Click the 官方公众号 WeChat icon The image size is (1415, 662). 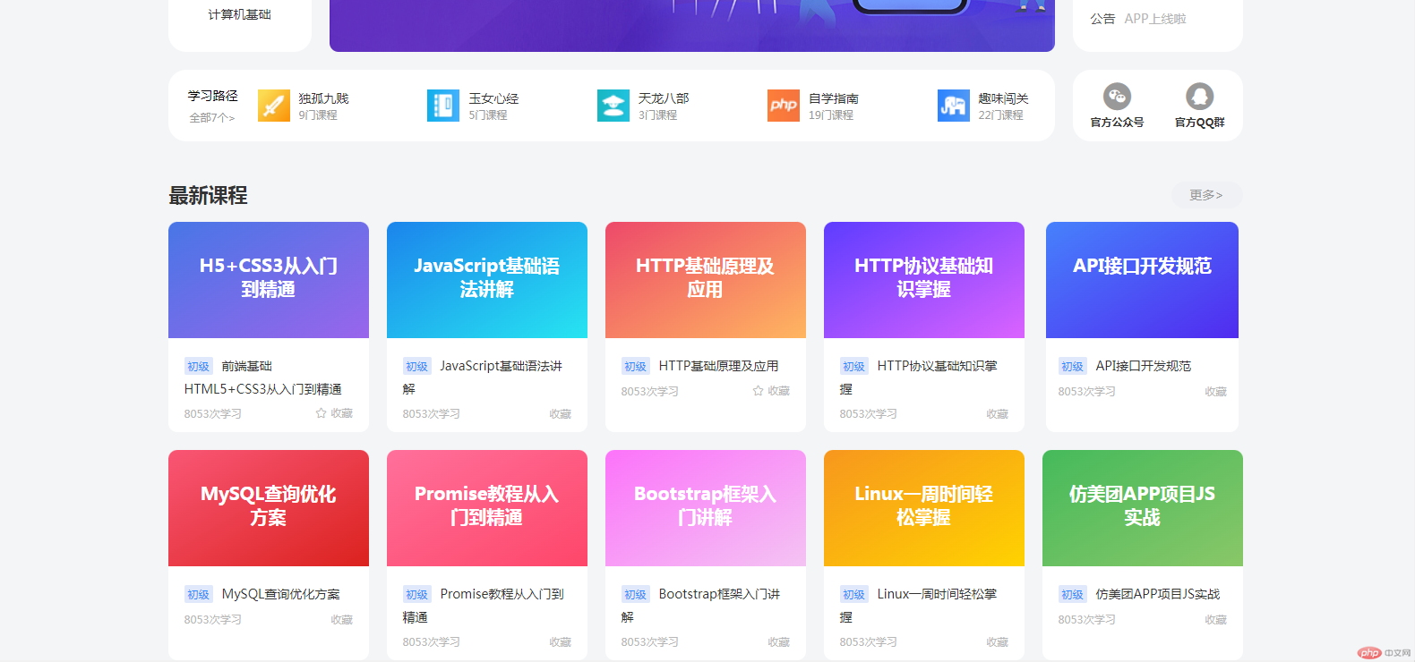pyautogui.click(x=1117, y=97)
